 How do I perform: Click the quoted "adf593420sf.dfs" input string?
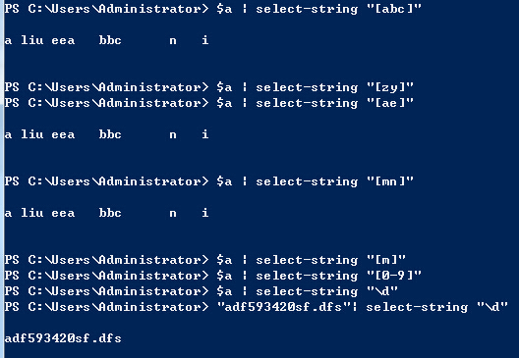pyautogui.click(x=283, y=307)
